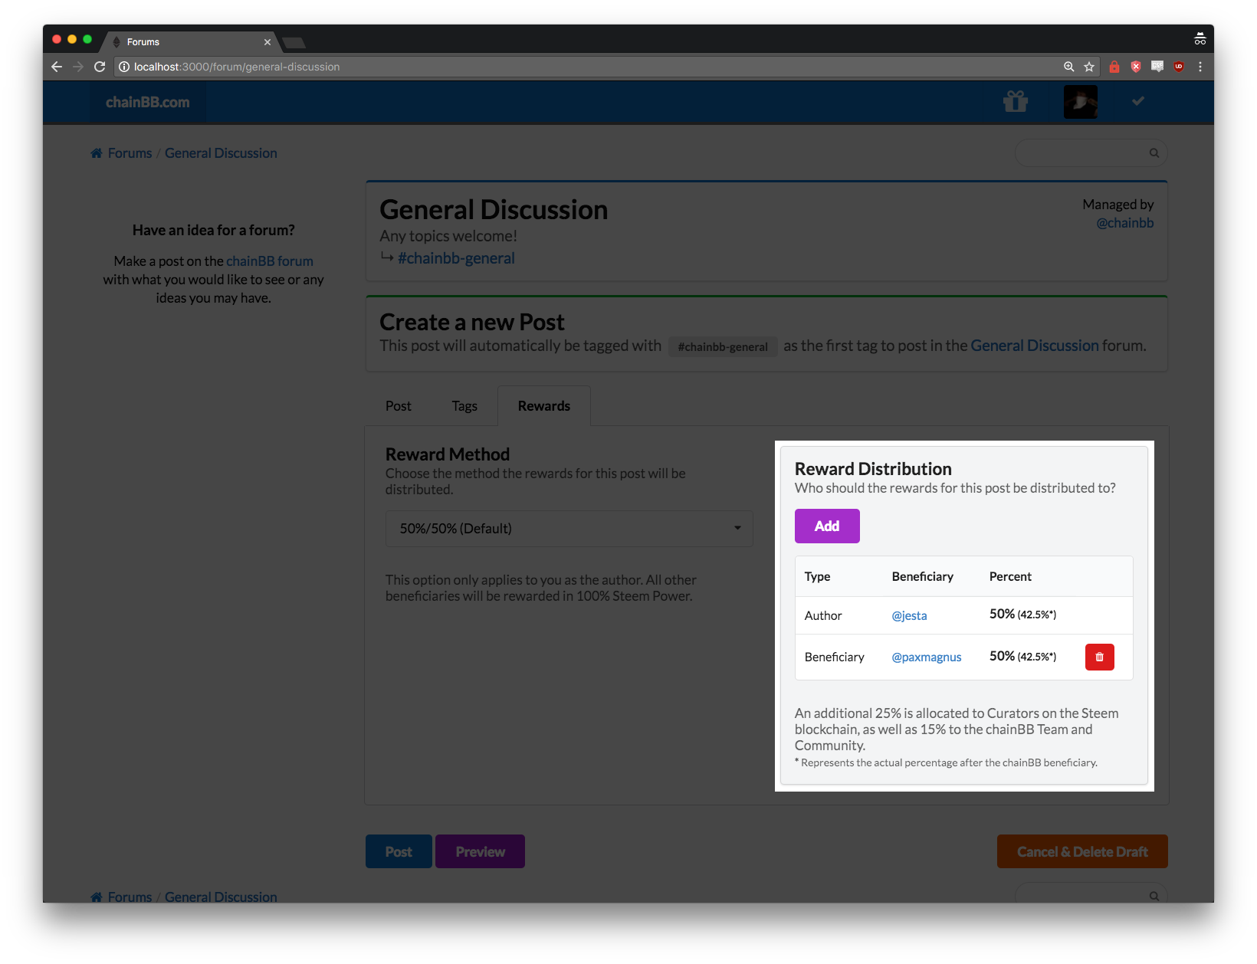
Task: Click the #chainbb-general tag label
Action: (x=723, y=346)
